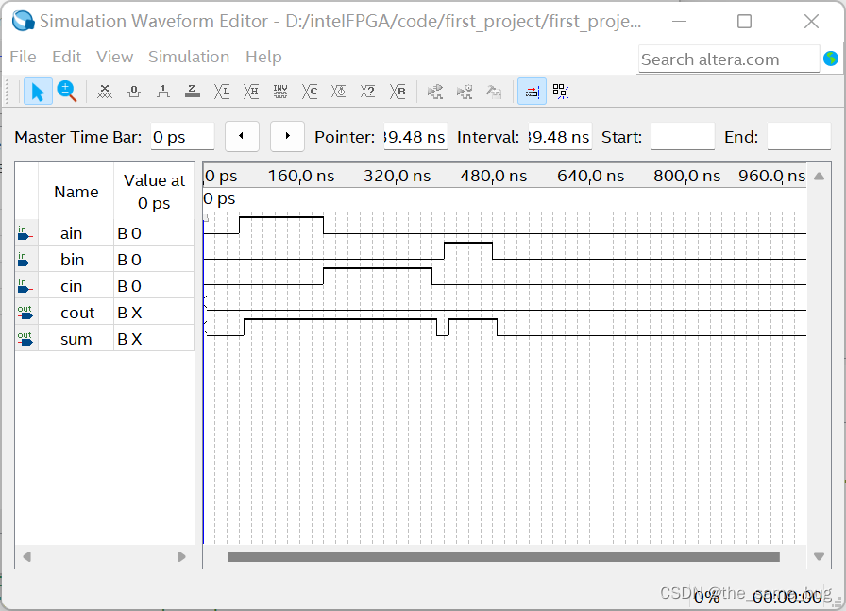
Task: Apply Weak High (H) value
Action: coord(251,92)
